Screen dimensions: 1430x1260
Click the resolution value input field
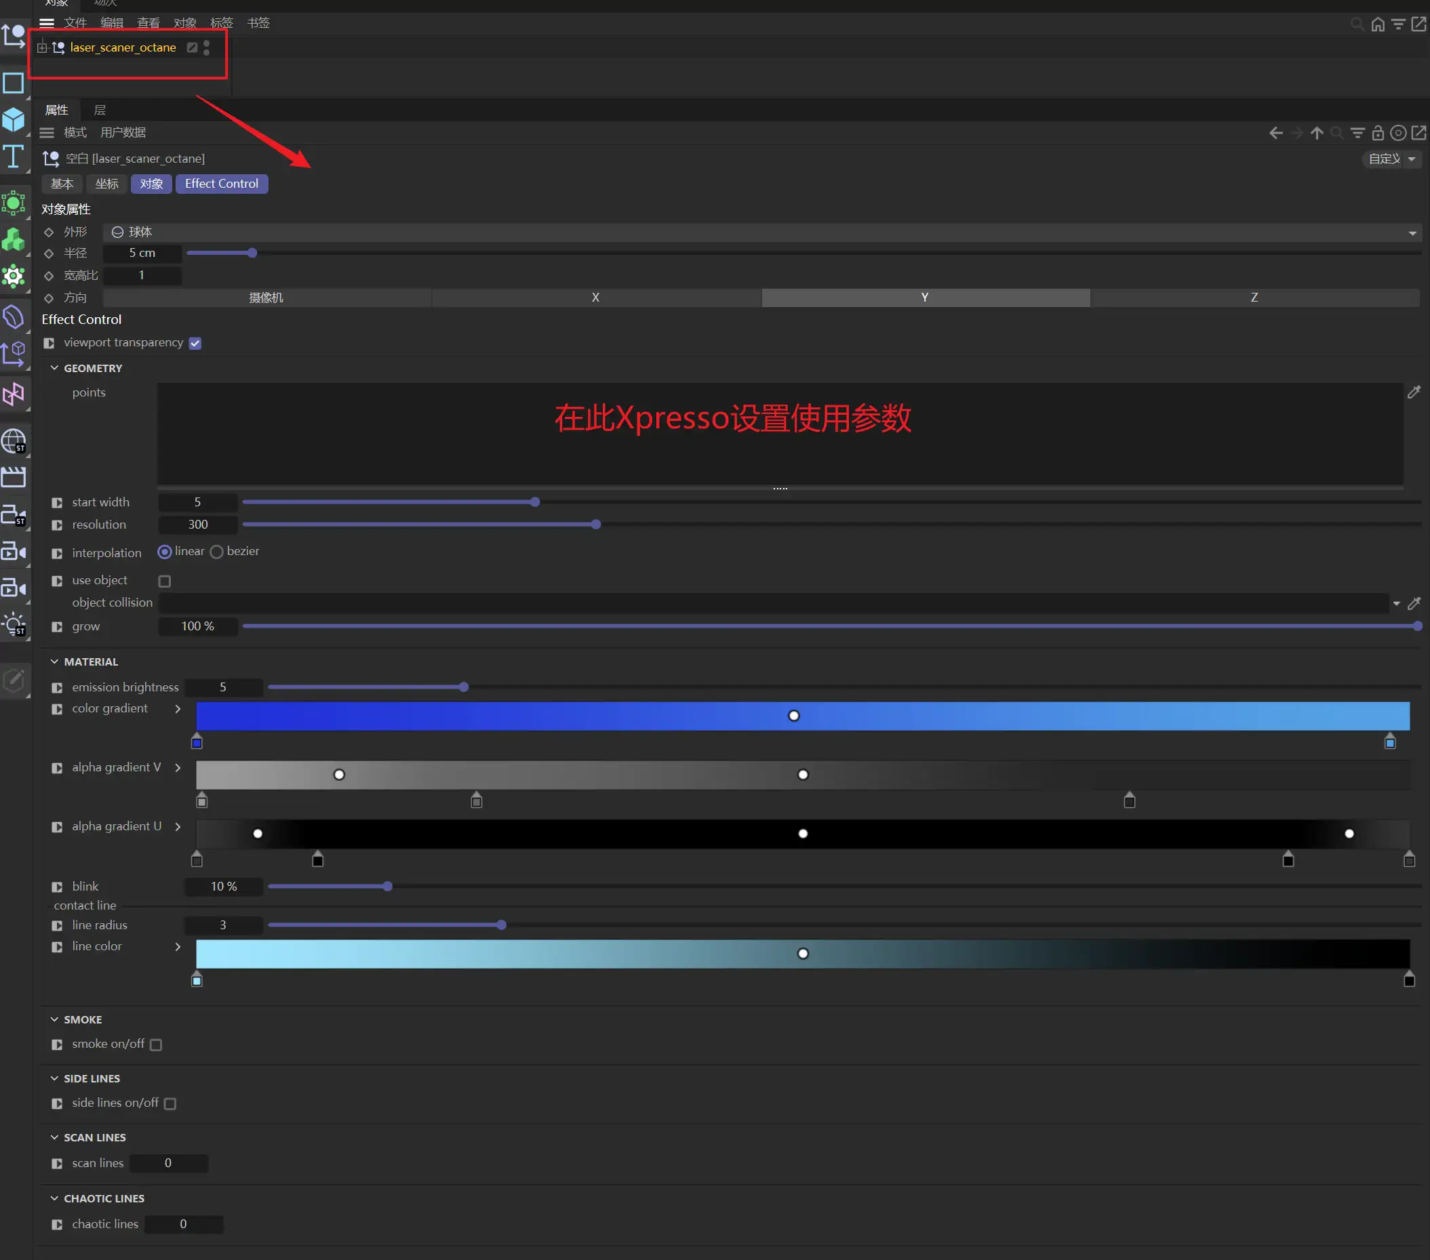[x=198, y=525]
